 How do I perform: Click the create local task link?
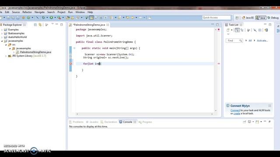[237, 113]
